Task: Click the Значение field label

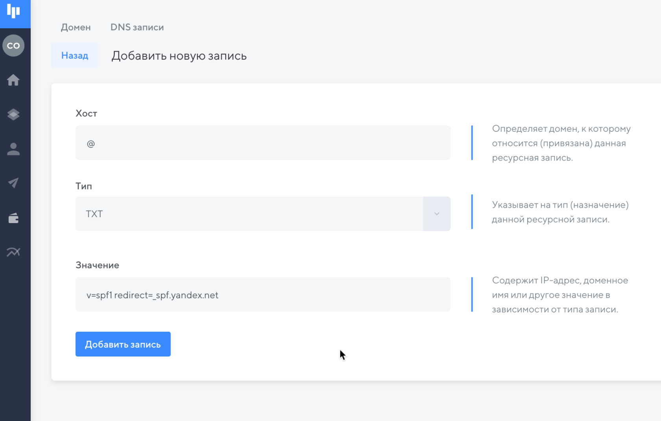Action: tap(97, 265)
